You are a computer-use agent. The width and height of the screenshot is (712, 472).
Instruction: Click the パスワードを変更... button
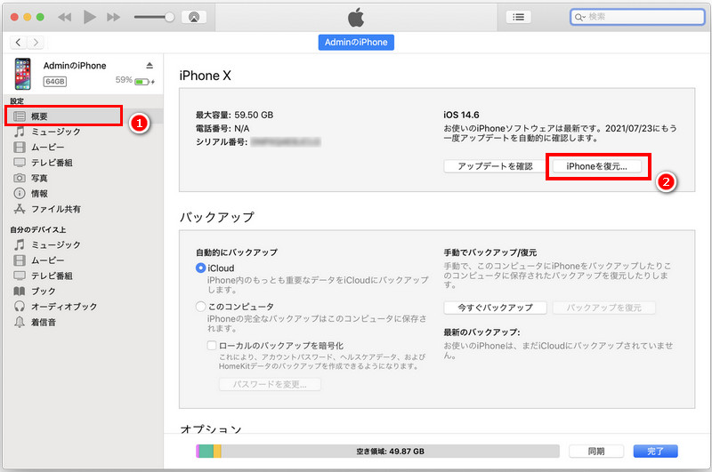click(x=270, y=385)
